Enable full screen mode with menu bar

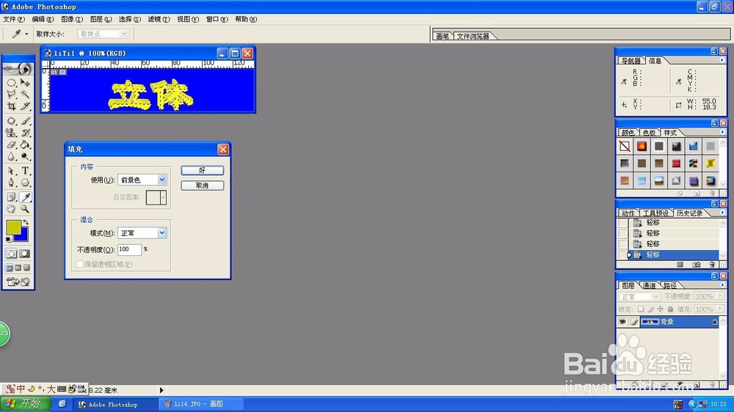[18, 268]
